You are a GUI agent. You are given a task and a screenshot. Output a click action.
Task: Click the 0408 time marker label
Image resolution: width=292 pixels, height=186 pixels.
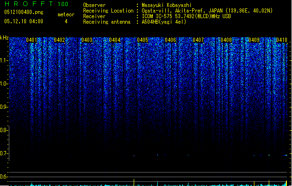[226, 40]
